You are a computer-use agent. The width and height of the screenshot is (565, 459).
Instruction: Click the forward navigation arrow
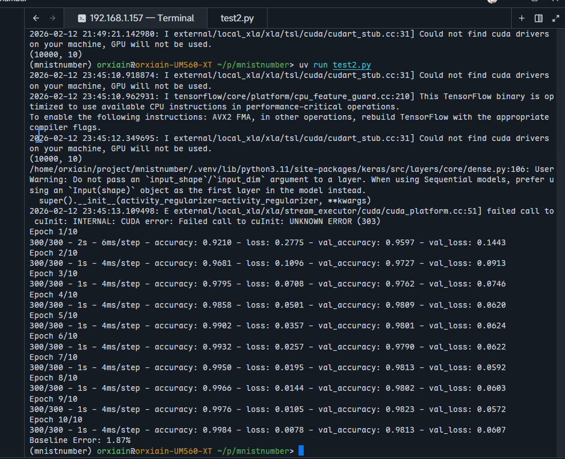point(53,18)
